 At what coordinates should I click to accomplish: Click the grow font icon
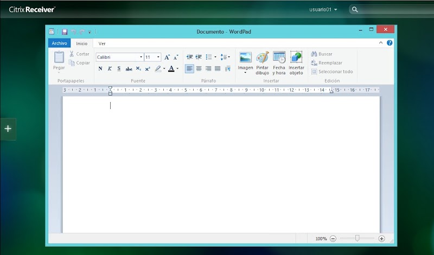click(x=167, y=57)
